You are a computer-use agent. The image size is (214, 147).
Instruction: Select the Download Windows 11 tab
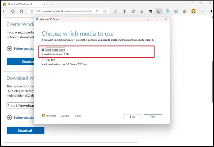point(24,4)
